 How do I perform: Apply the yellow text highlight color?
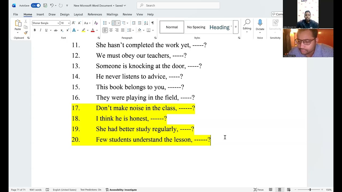pyautogui.click(x=84, y=30)
